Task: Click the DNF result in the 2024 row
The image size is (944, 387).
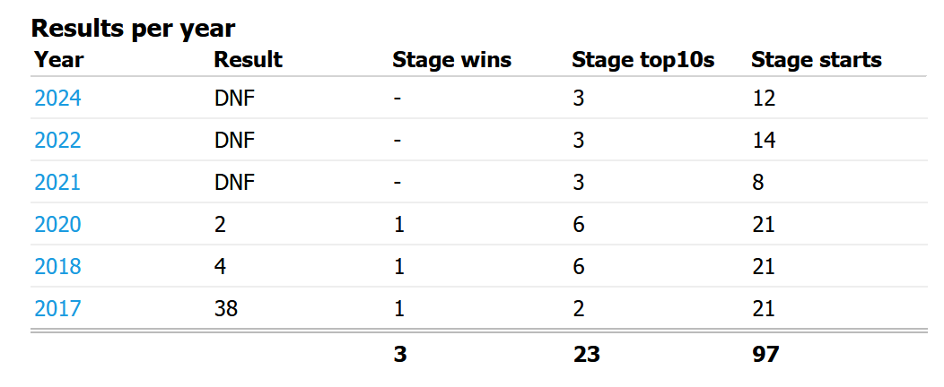Action: (234, 98)
